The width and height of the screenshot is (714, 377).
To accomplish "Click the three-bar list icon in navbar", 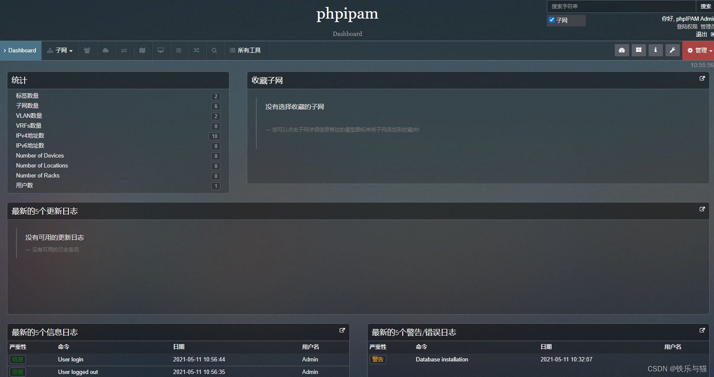I will click(178, 51).
